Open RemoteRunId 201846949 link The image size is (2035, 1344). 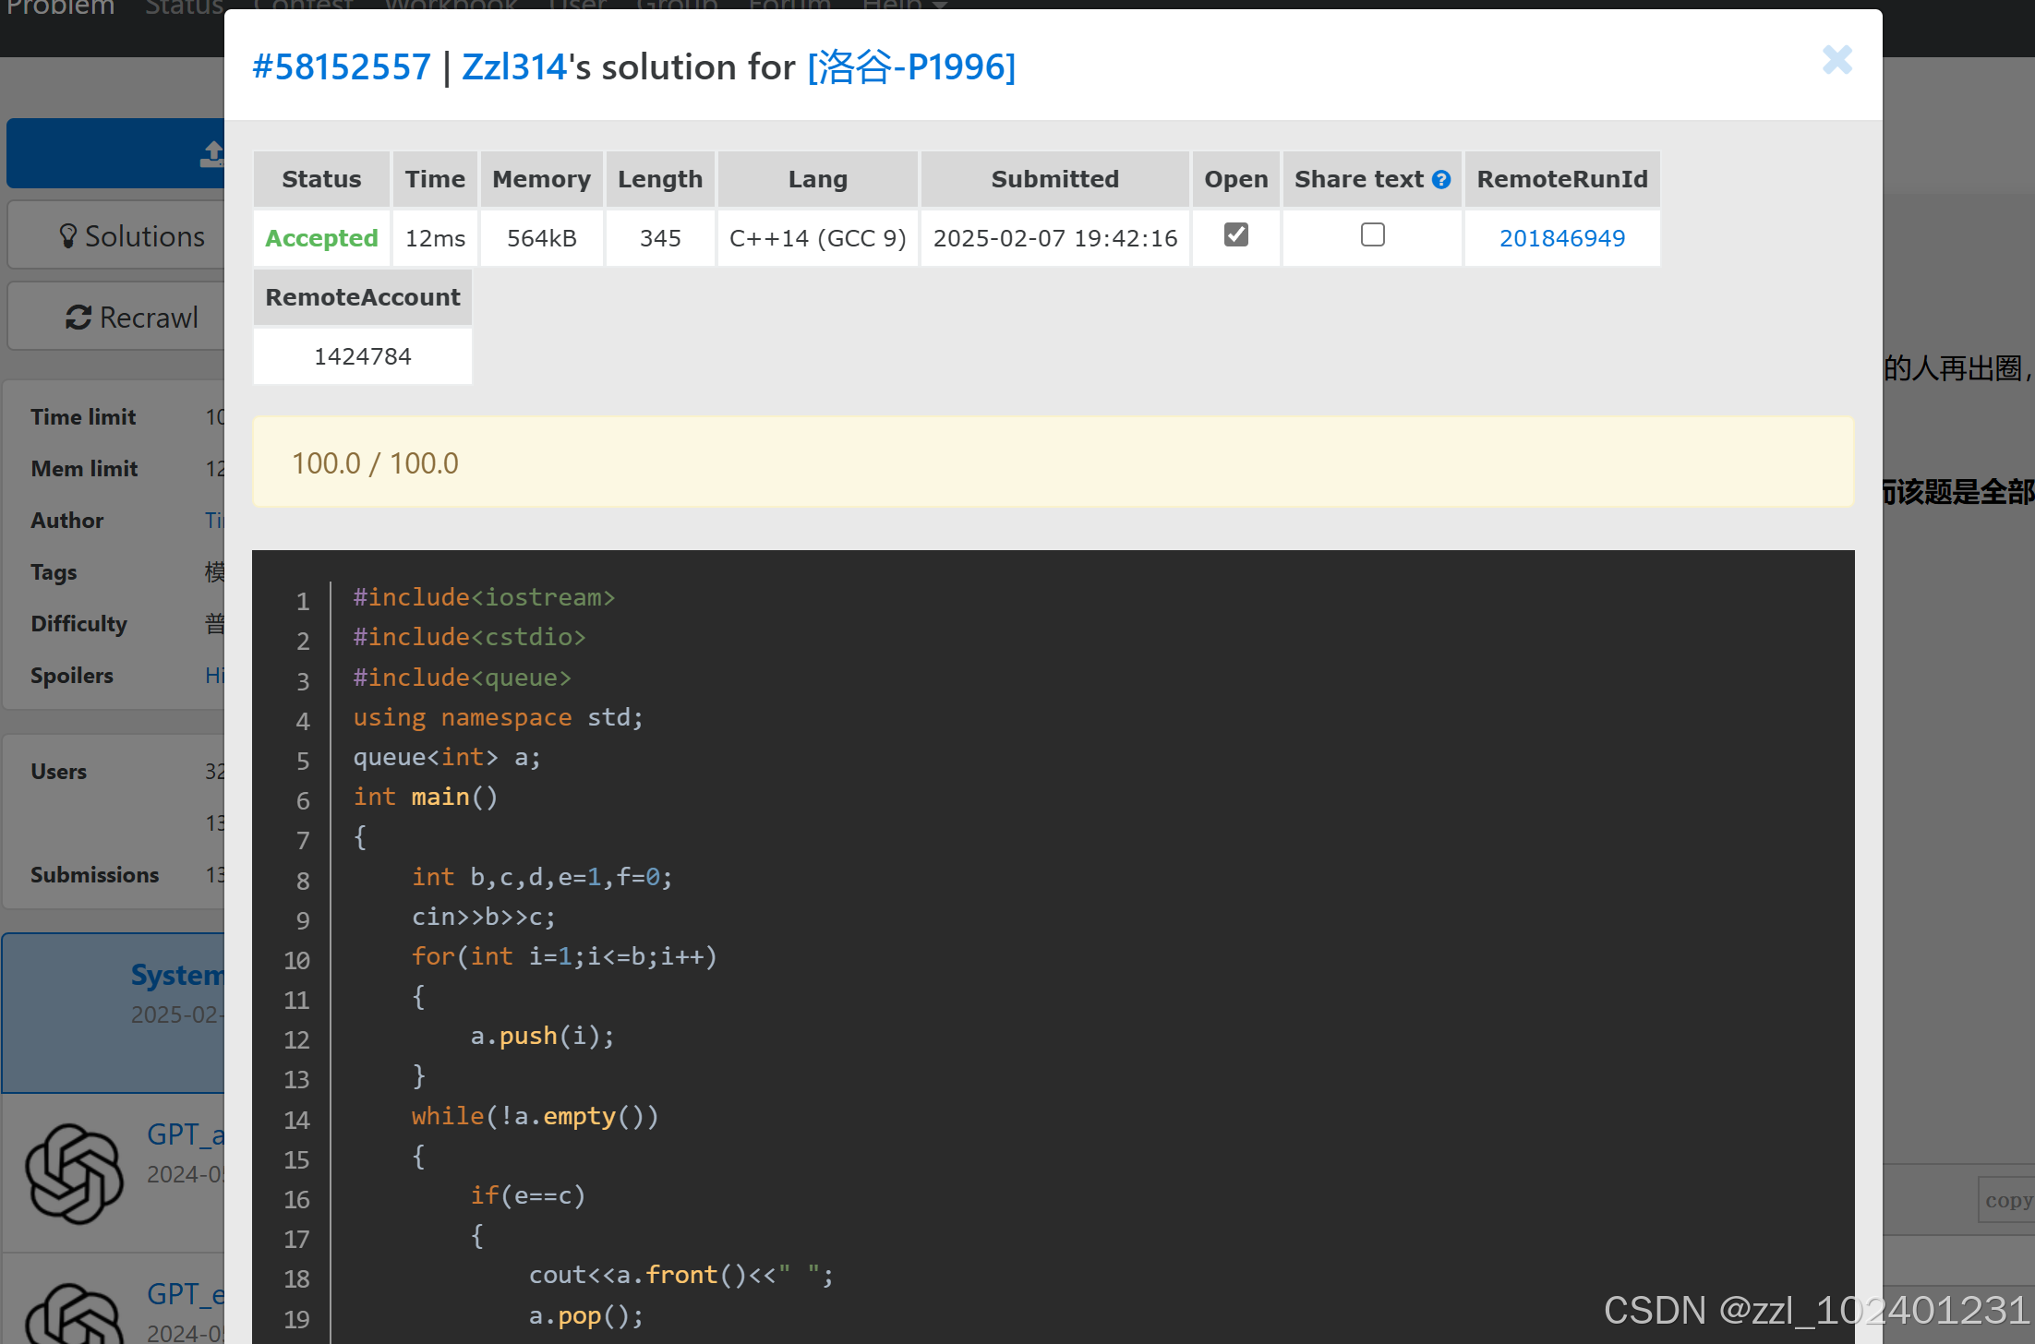tap(1561, 238)
